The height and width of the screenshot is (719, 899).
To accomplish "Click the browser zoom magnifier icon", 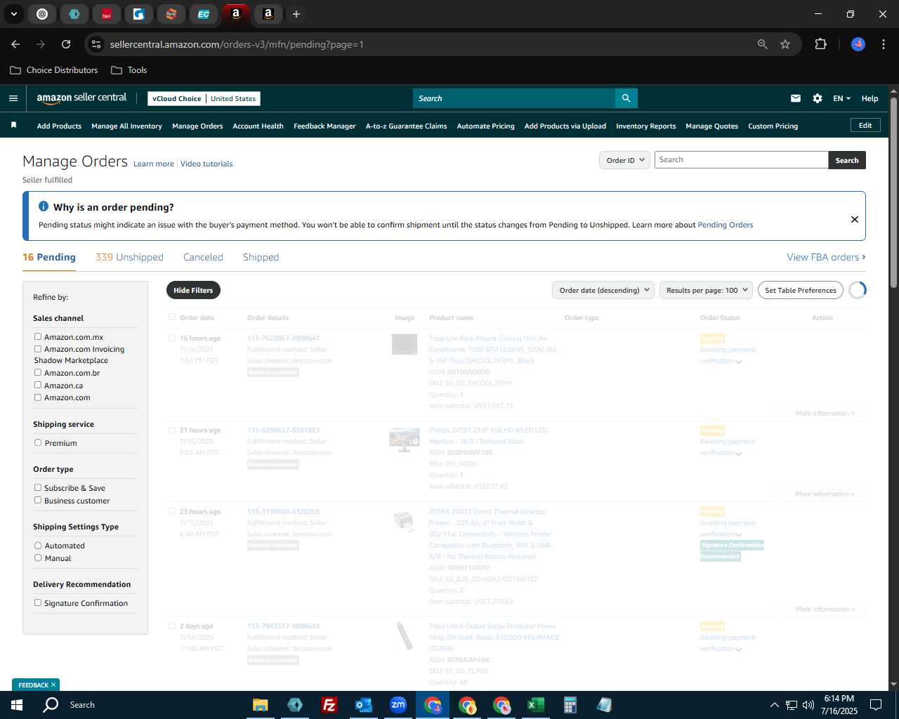I will point(763,44).
